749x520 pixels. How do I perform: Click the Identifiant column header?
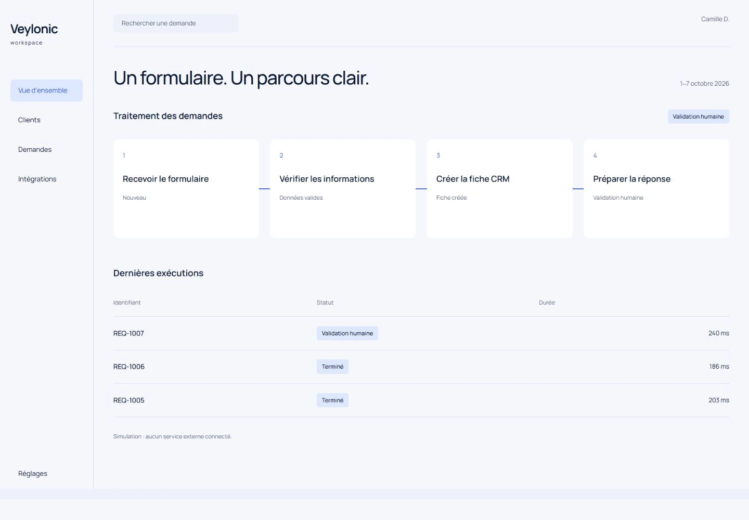(x=127, y=303)
